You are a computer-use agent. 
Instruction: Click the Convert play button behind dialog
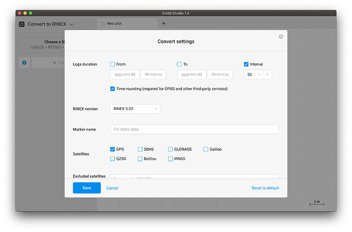tap(48, 63)
